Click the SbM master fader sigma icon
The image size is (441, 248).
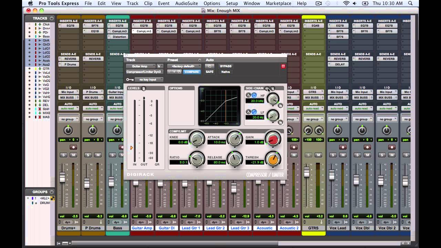coord(40,109)
